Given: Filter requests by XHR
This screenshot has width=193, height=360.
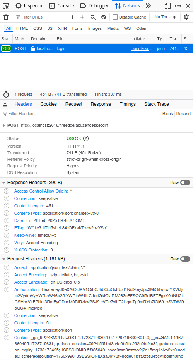Looking at the screenshot, I should point(62,28).
